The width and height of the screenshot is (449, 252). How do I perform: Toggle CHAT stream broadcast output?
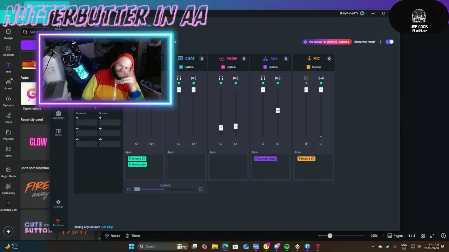(x=194, y=78)
